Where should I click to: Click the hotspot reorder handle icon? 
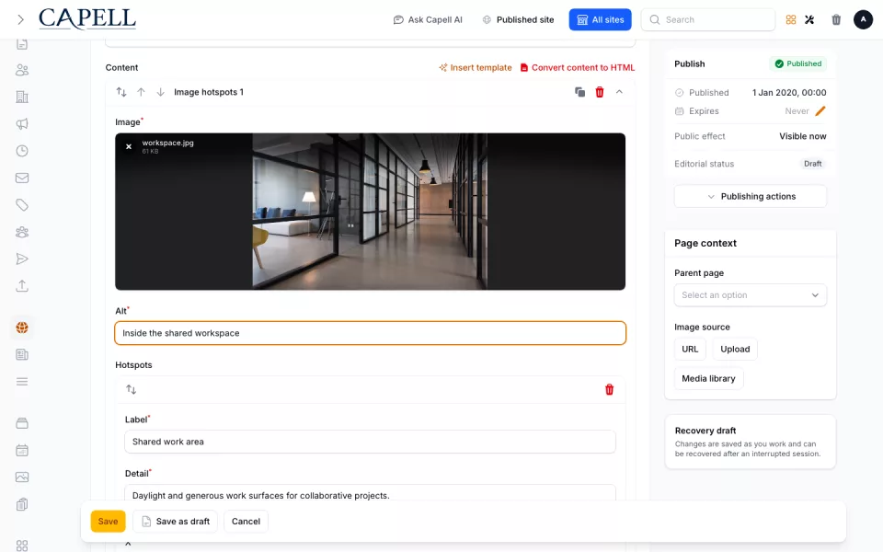pos(132,389)
